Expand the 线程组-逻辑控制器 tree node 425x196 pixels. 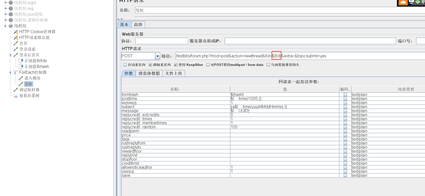point(5,20)
